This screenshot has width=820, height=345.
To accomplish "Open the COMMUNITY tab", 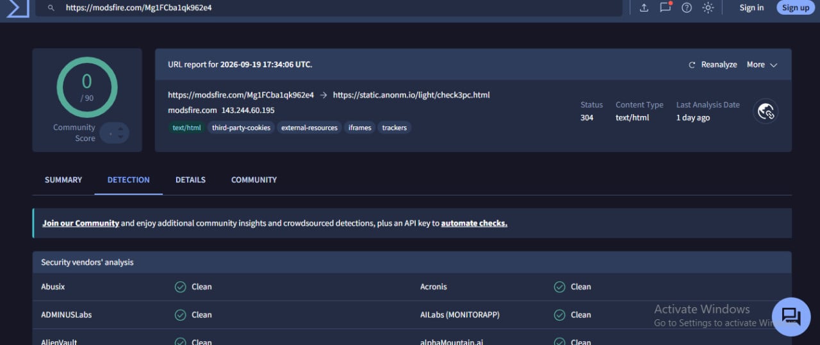I will (x=254, y=180).
